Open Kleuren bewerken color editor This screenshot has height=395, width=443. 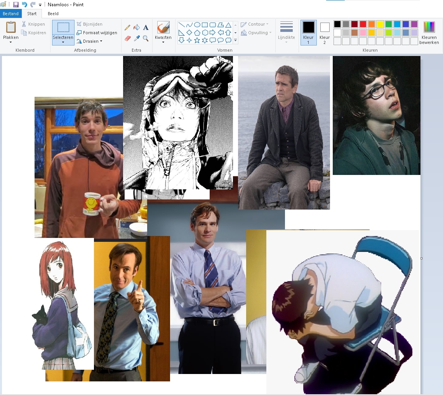tap(429, 33)
